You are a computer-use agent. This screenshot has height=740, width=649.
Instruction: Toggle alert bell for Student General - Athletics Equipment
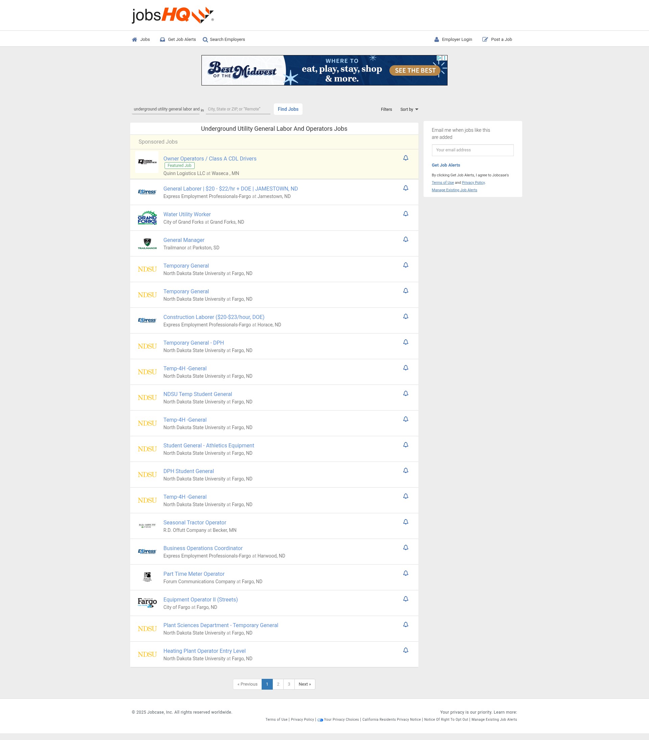coord(406,445)
